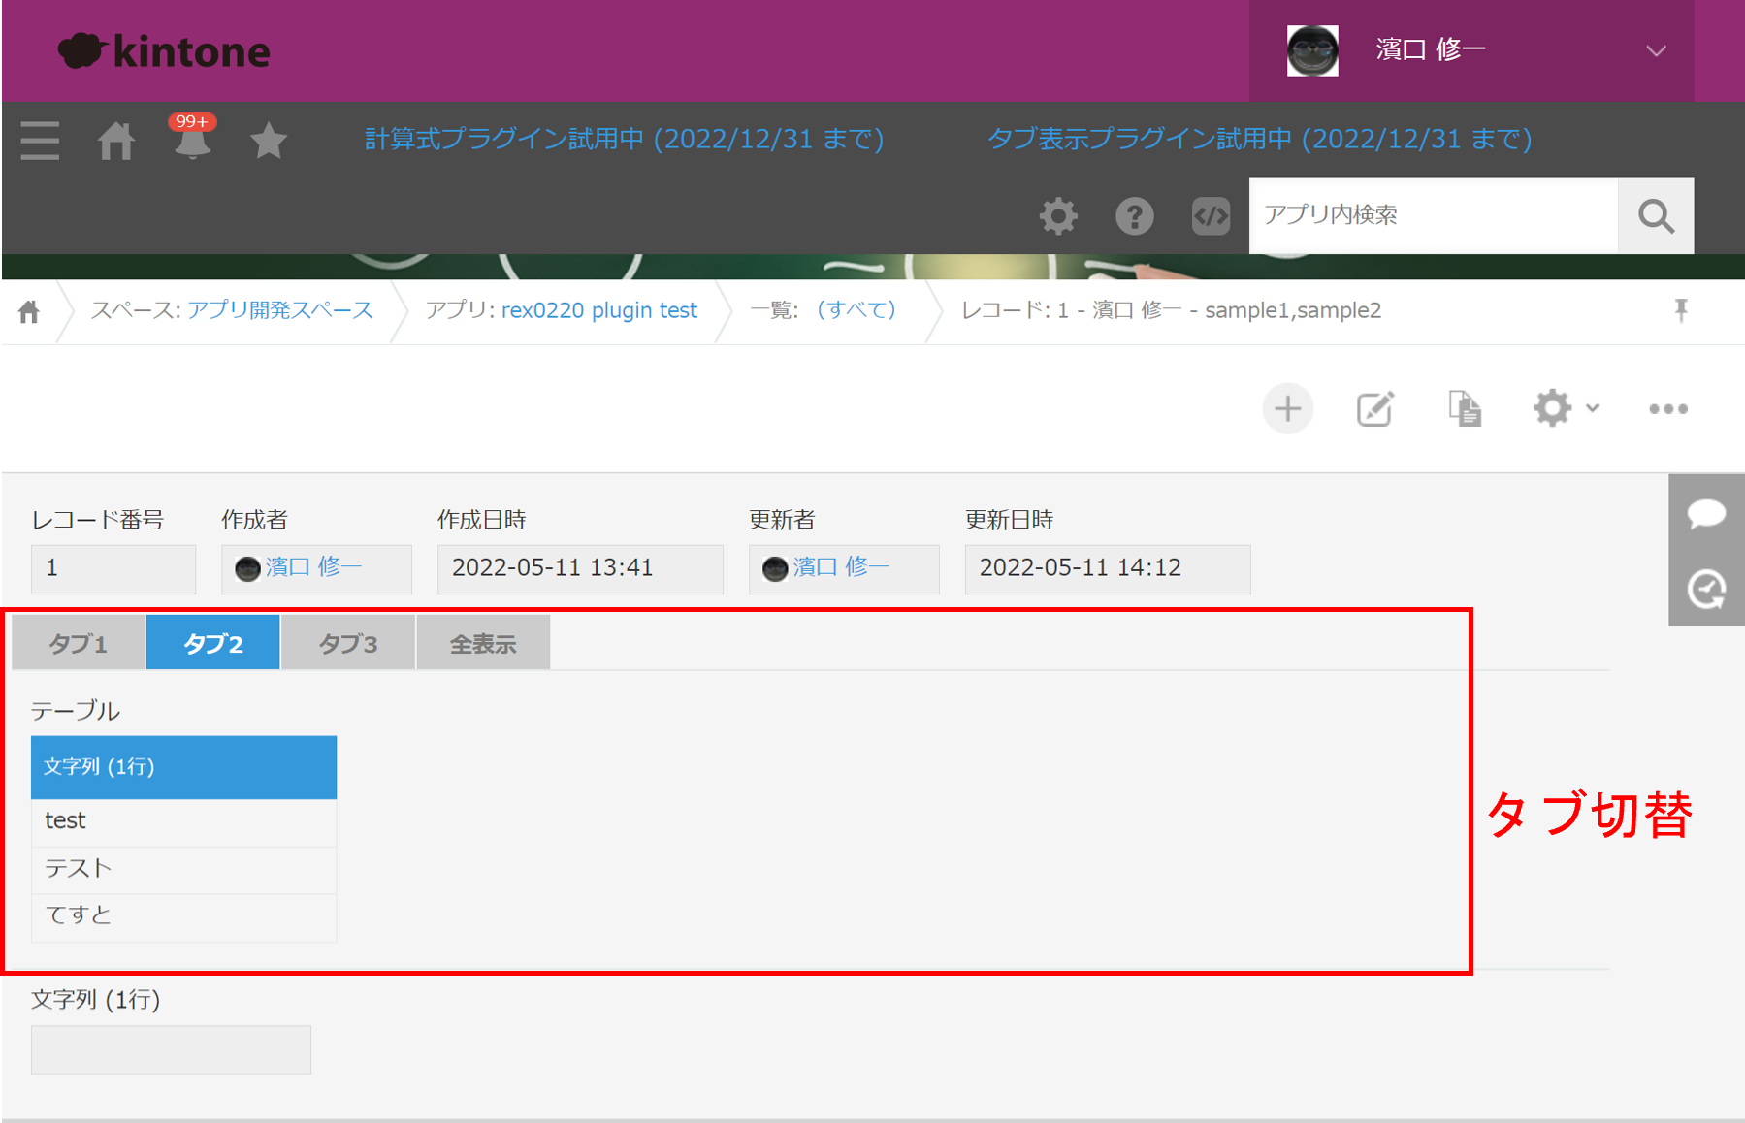Screen dimensions: 1745x1123
Task: Click updated datetime 2022-05-11 14:12
Action: [x=1108, y=569]
